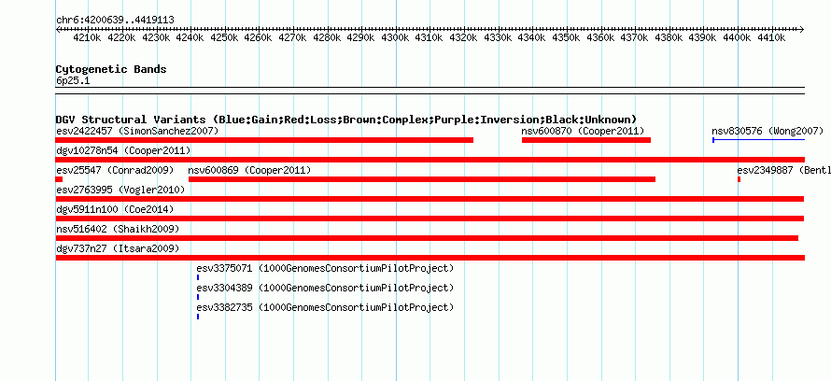
Task: Click label dgv10278n54 (Cooper2011)
Action: 123,150
